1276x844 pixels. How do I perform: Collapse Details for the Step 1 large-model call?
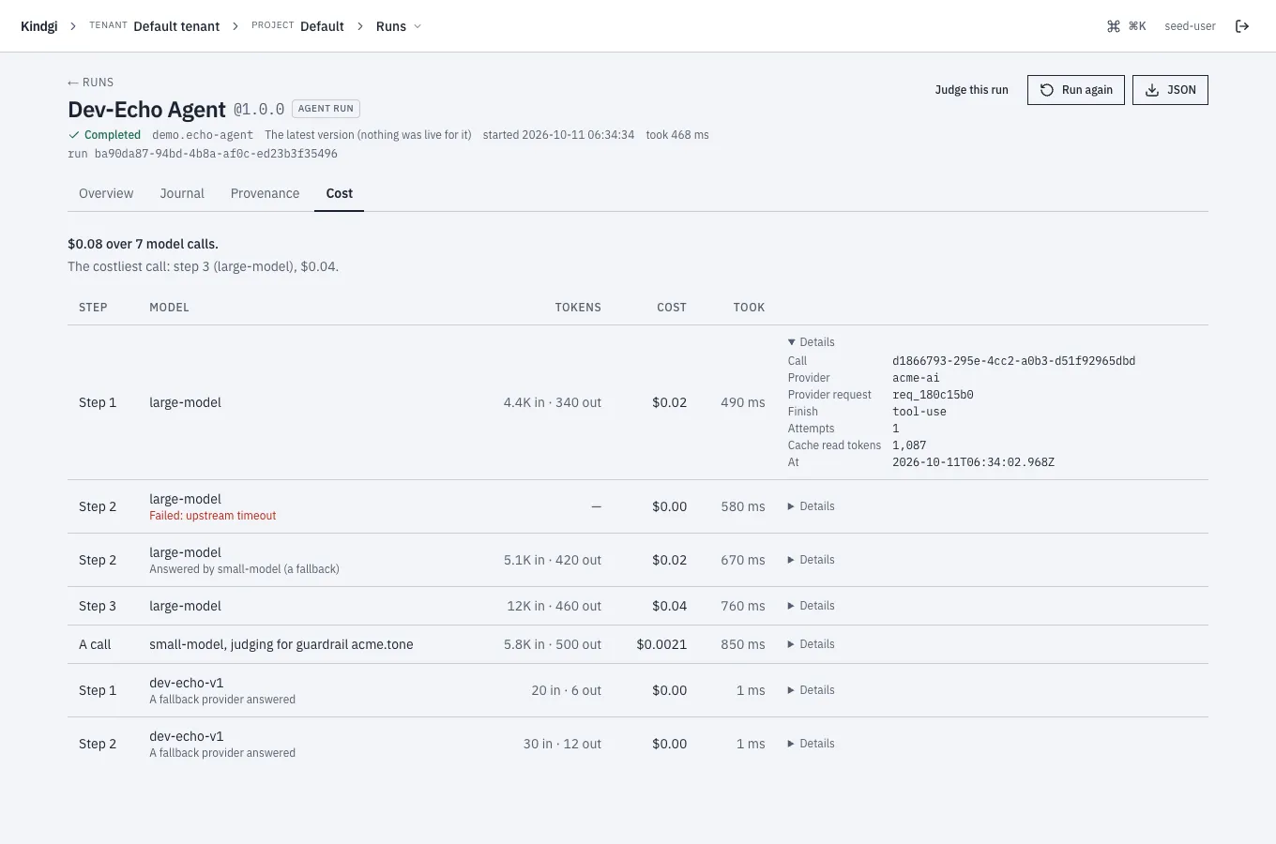pos(812,342)
